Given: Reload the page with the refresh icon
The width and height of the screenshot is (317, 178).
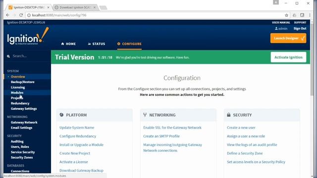Looking at the screenshot, I should 21,15.
